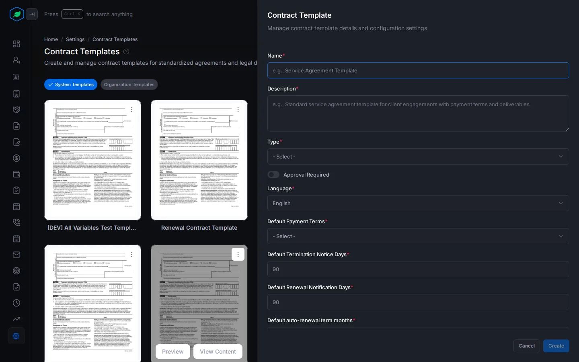
Task: Collapse sidebar with the arrow toggle icon
Action: click(x=32, y=14)
